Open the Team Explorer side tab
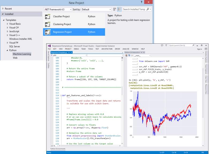This screenshot has height=154, width=211. (206, 69)
